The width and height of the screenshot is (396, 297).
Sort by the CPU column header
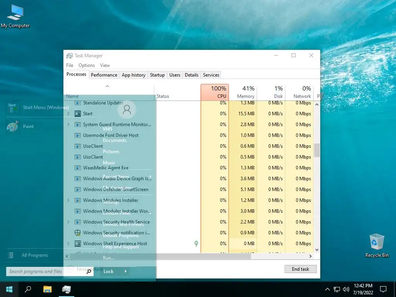click(x=215, y=92)
